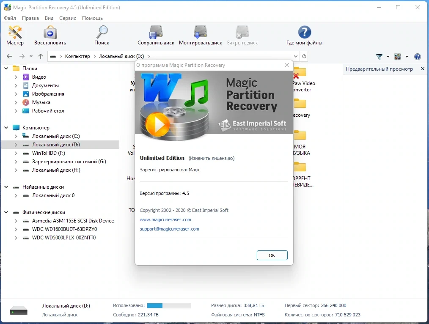The width and height of the screenshot is (429, 324).
Task: Open www.magicuneraser.com link
Action: point(165,220)
